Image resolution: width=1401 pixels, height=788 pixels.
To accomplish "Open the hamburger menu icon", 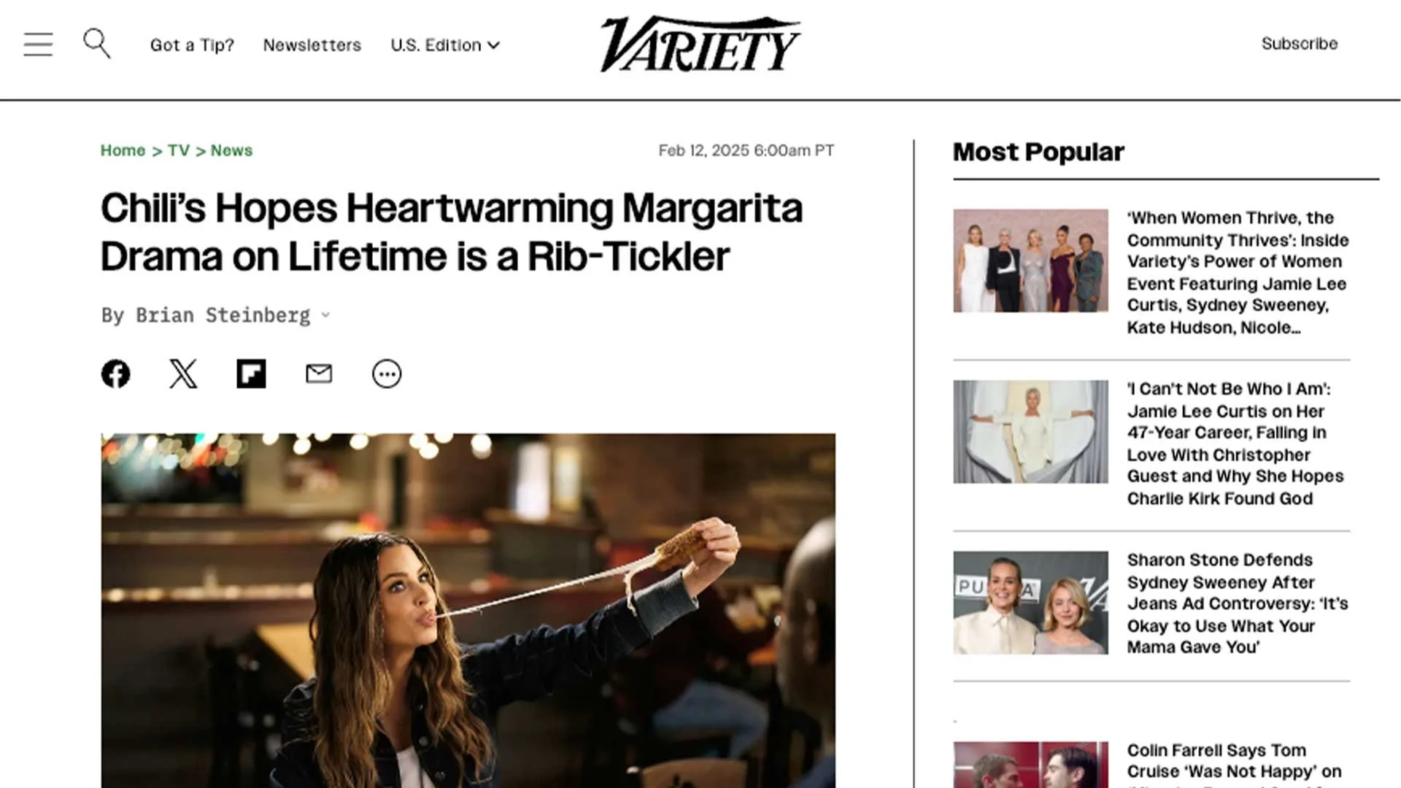I will [x=38, y=45].
